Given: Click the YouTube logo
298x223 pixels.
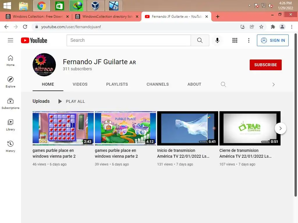Looking at the screenshot, I should coord(34,40).
